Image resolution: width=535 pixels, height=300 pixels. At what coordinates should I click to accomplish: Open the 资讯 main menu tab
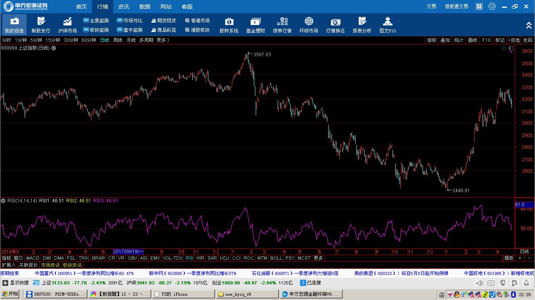(124, 7)
